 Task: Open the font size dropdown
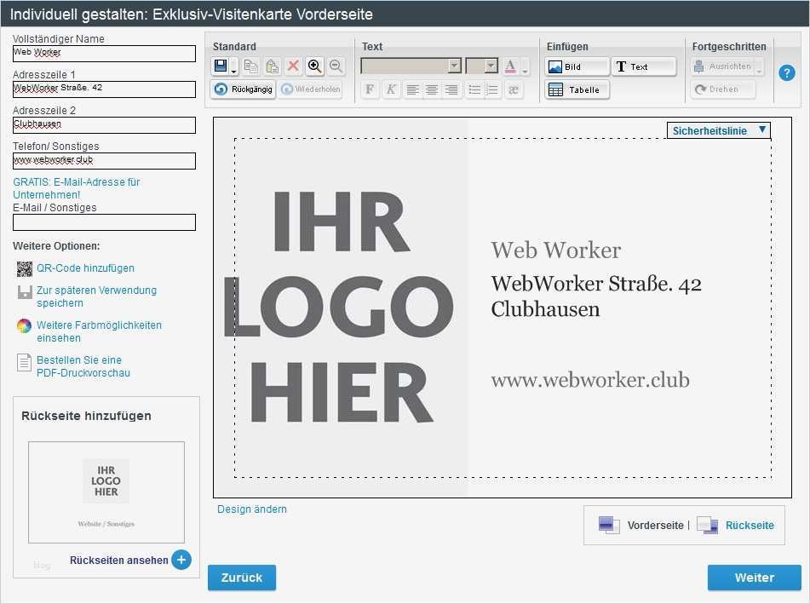[482, 66]
